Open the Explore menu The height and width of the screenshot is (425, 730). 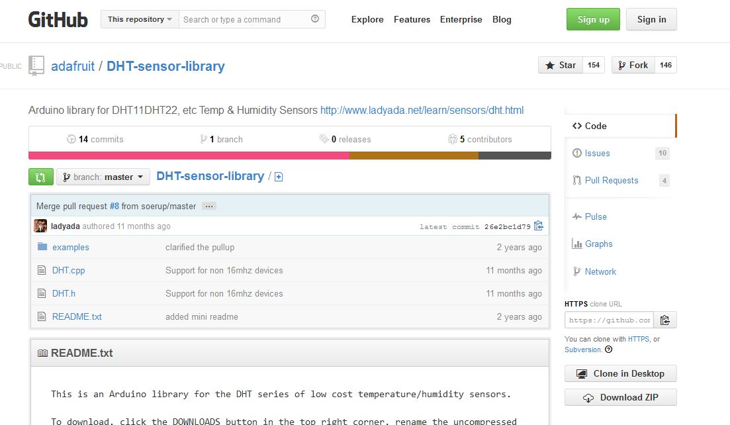(367, 20)
